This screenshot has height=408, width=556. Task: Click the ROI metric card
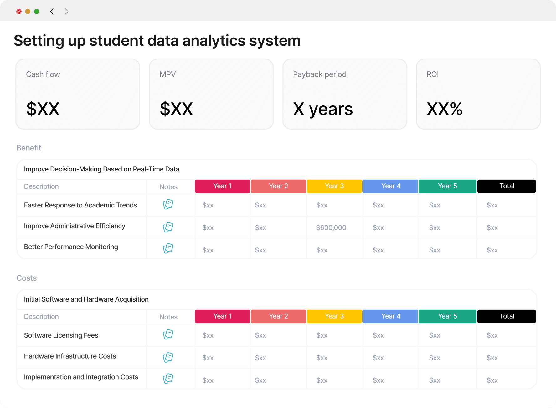click(x=478, y=94)
